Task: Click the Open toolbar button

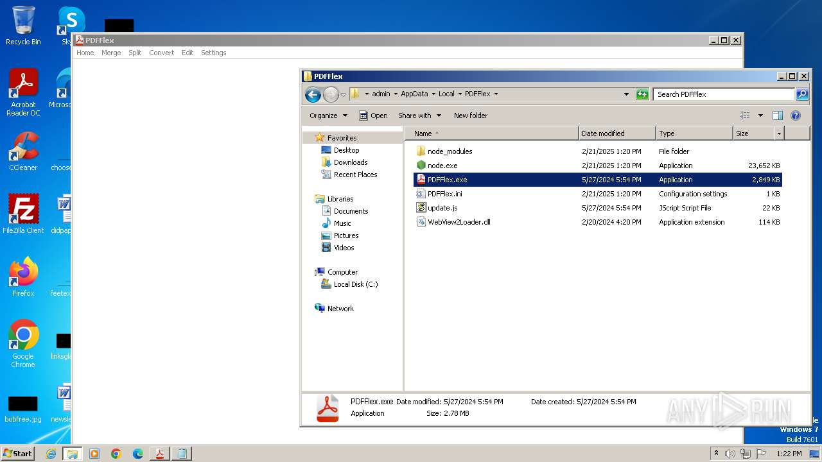Action: pyautogui.click(x=373, y=116)
